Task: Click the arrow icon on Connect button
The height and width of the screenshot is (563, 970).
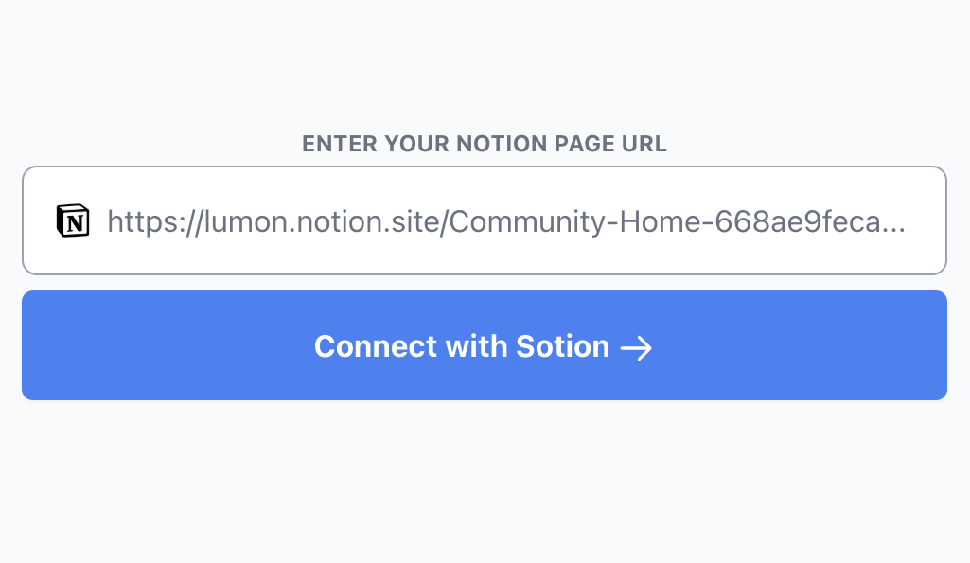Action: click(637, 347)
